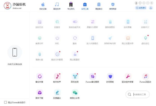The width and height of the screenshot is (156, 106).
Task: Open 删除废图标 trash tool
Action: (x=110, y=24)
